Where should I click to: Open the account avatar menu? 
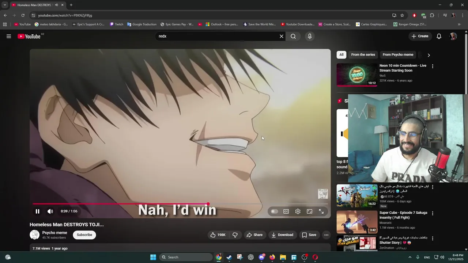click(x=453, y=36)
